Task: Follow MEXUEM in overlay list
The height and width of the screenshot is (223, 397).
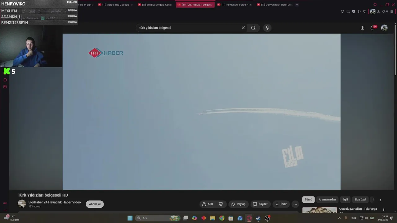Action: [x=73, y=10]
